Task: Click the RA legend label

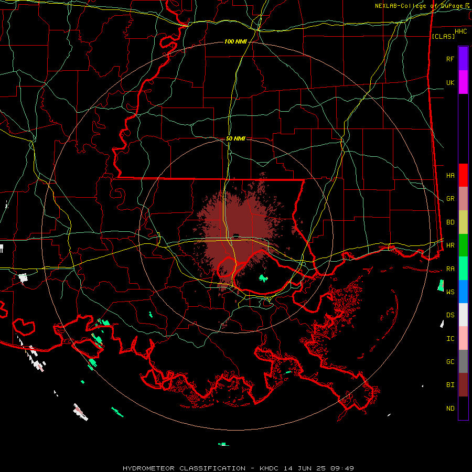Action: click(x=450, y=269)
